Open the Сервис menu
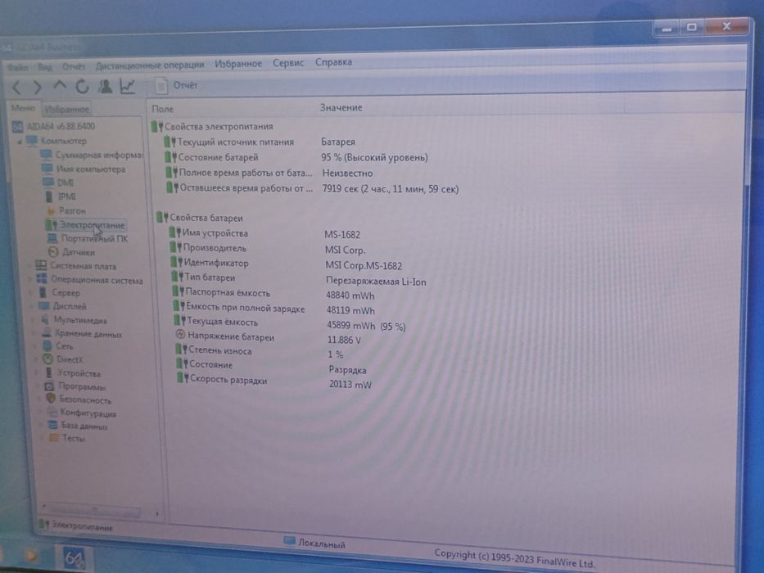The width and height of the screenshot is (764, 573). coord(288,63)
